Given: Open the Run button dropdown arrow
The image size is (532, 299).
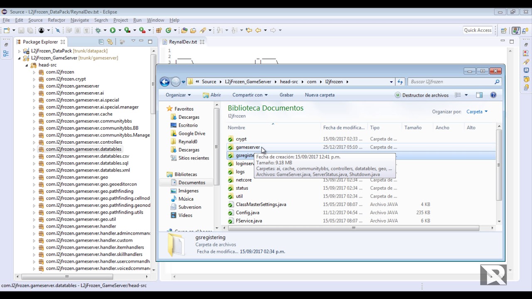Looking at the screenshot, I should [120, 30].
